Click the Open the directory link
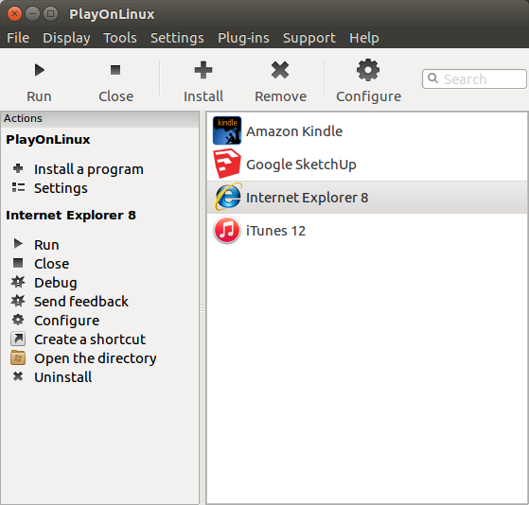Viewport: 529px width, 505px height. point(96,358)
